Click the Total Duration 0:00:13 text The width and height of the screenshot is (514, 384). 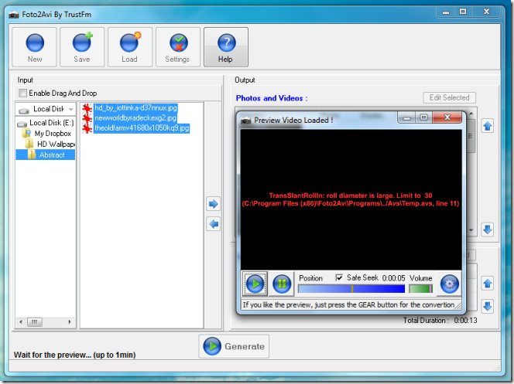point(440,321)
